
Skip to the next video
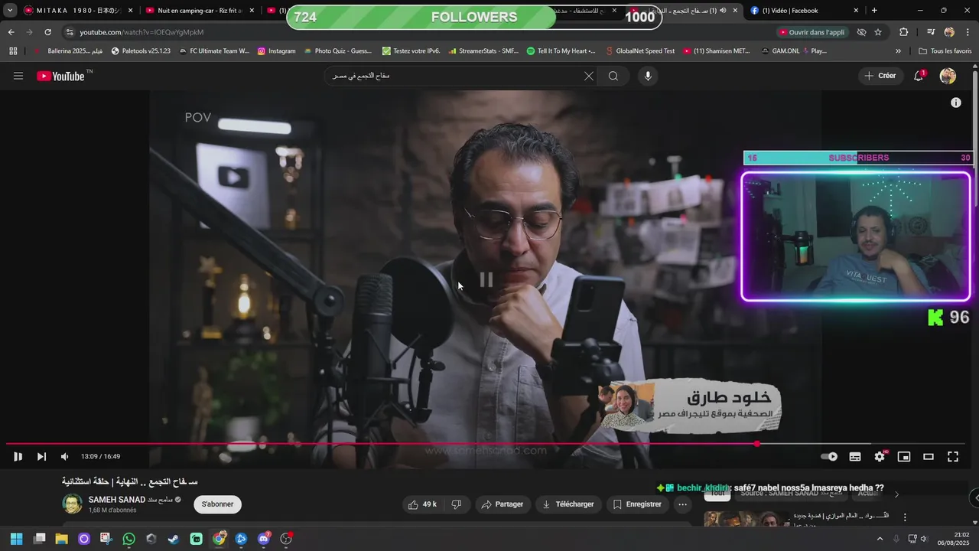coord(41,457)
